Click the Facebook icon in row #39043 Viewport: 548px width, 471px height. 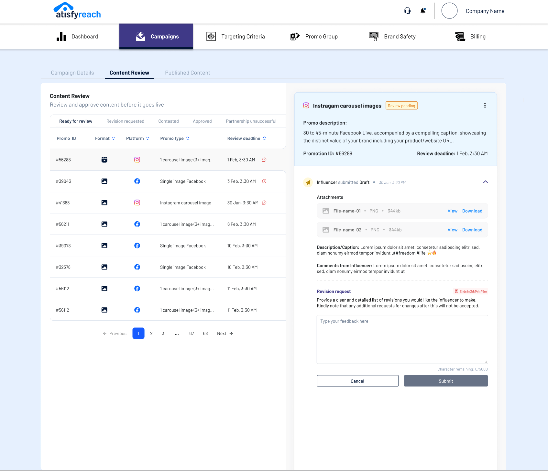point(137,181)
